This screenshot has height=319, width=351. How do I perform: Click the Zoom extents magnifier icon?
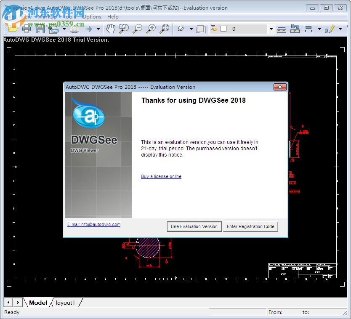pyautogui.click(x=165, y=29)
